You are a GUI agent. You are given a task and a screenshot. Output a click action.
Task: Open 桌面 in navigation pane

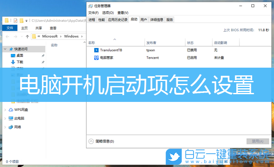tap(20, 56)
